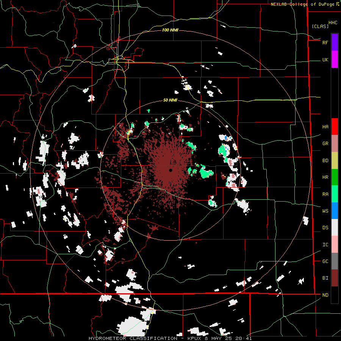
Task: Click the HR legend label
Action: [325, 177]
